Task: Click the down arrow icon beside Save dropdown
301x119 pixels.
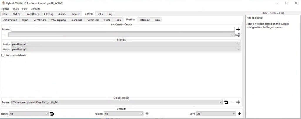Action: click(x=239, y=114)
